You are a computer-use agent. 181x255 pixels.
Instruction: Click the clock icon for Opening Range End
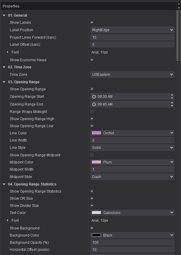coord(94,104)
